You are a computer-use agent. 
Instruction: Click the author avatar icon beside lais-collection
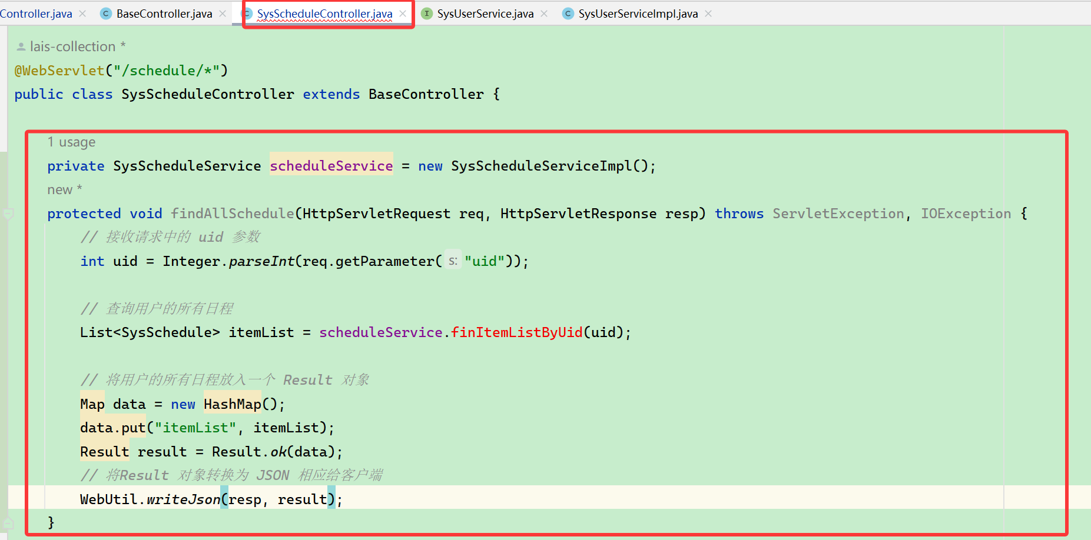tap(21, 46)
